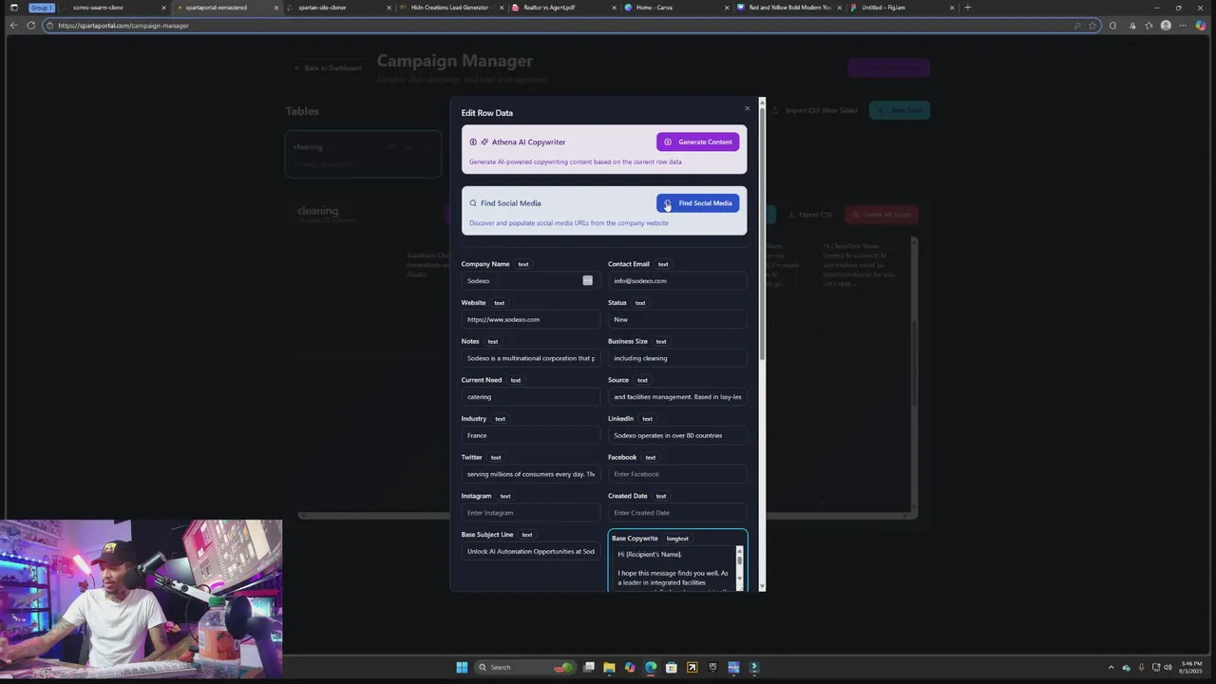
Task: Click the taskbar clock showing 5:46 PM
Action: [x=1191, y=667]
